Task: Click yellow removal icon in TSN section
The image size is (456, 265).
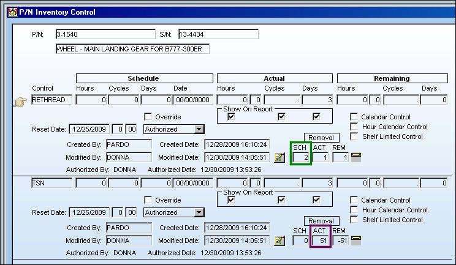Action: [x=356, y=241]
